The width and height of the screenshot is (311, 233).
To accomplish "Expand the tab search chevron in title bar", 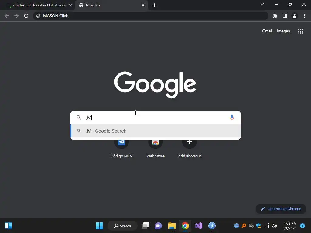I will (262, 4).
